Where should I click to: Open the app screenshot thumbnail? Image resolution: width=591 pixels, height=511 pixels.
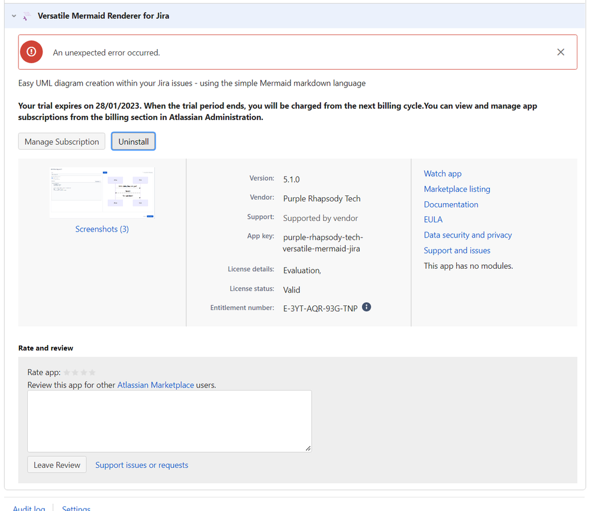[x=102, y=192]
